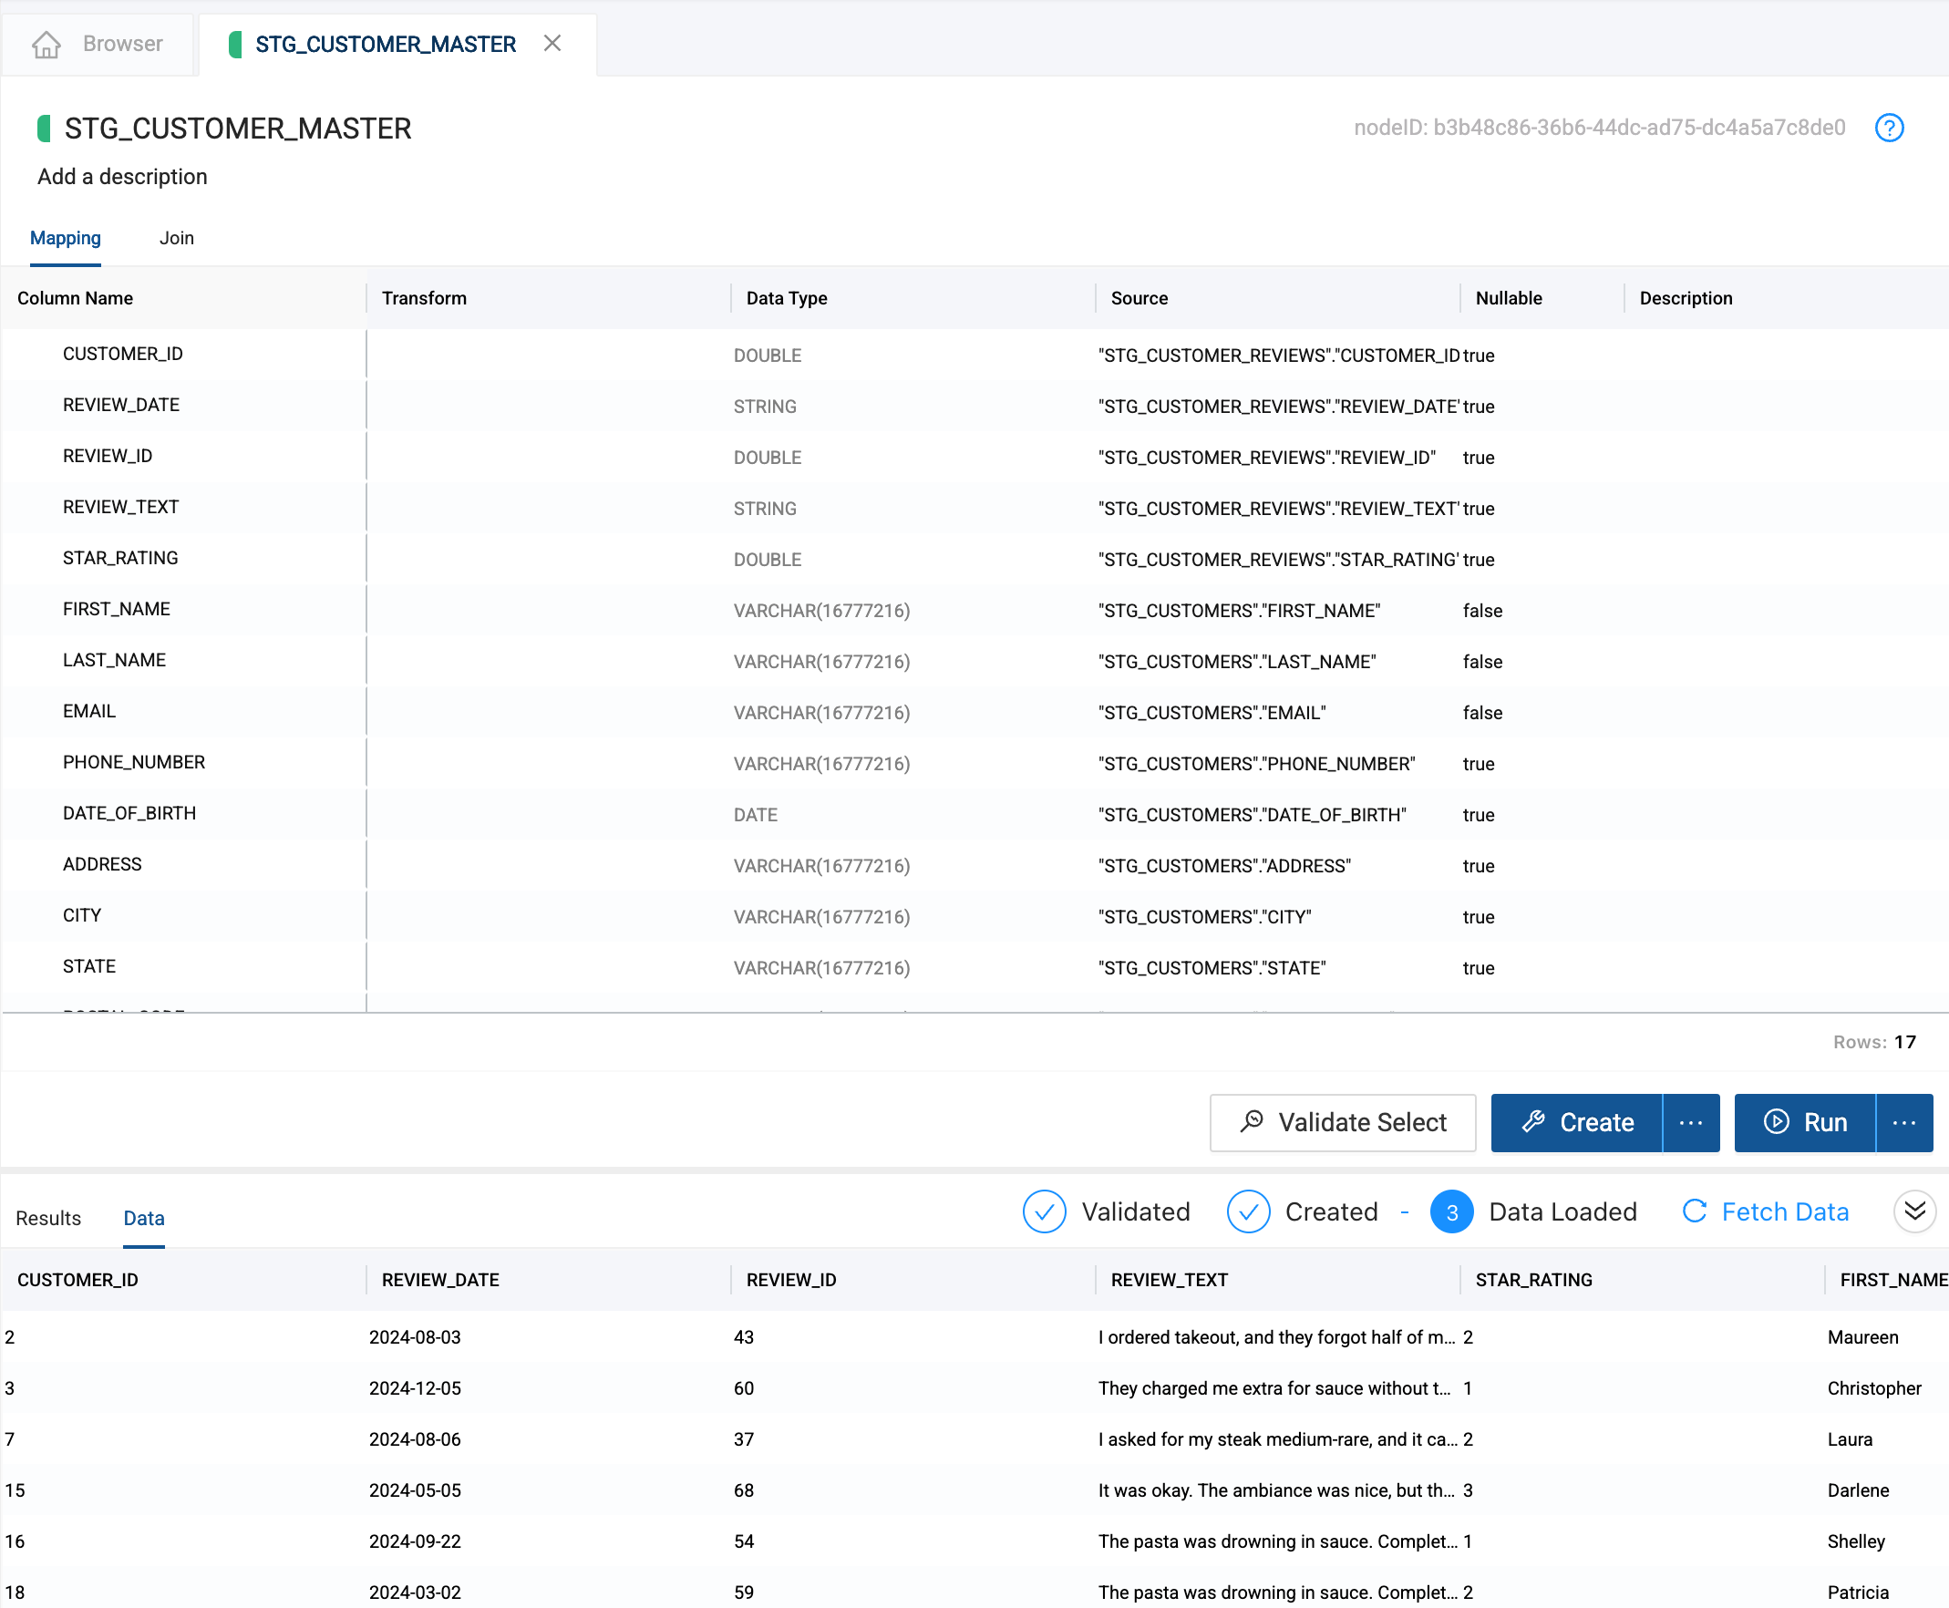Switch to the Join tab
Viewport: 1949px width, 1608px height.
(176, 238)
